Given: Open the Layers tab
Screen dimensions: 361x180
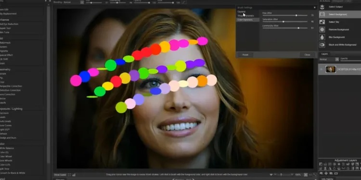Looking at the screenshot, I should point(324,54).
